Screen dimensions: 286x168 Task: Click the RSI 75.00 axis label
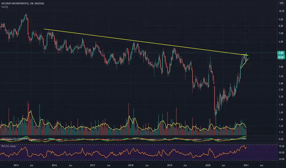pyautogui.click(x=281, y=146)
